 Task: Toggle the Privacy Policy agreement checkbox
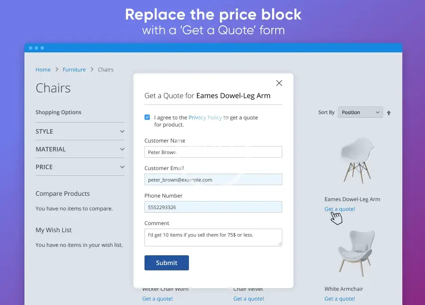click(147, 118)
